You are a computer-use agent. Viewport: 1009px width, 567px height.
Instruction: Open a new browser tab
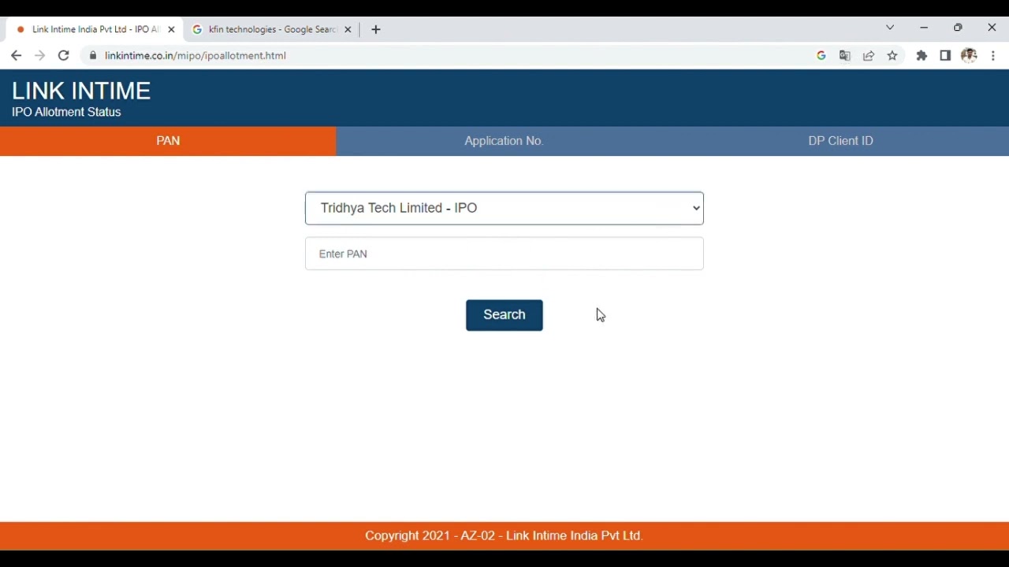376,30
